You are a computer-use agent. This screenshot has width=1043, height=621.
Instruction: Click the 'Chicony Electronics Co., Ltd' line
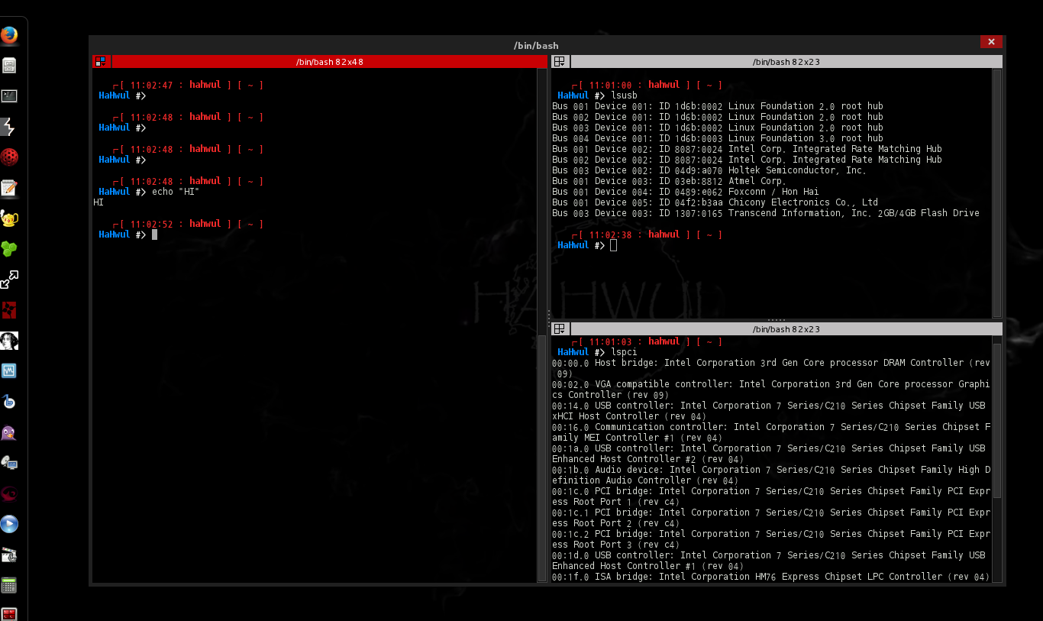pos(715,202)
